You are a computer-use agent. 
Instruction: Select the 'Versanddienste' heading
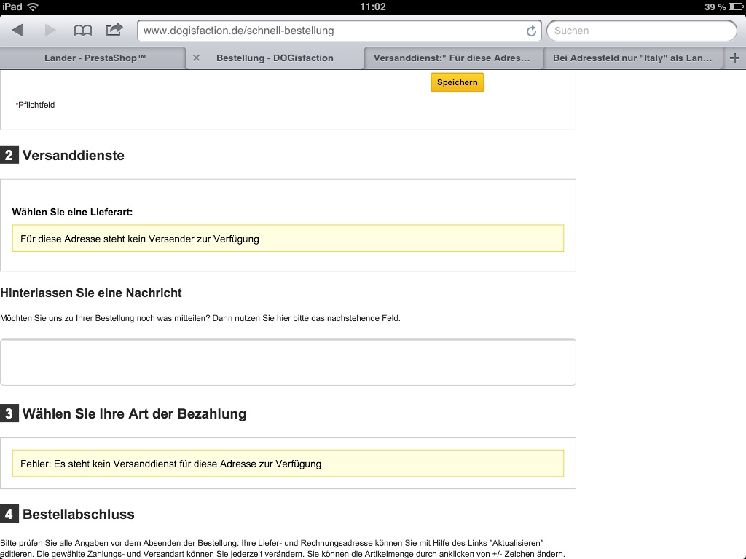click(x=74, y=156)
